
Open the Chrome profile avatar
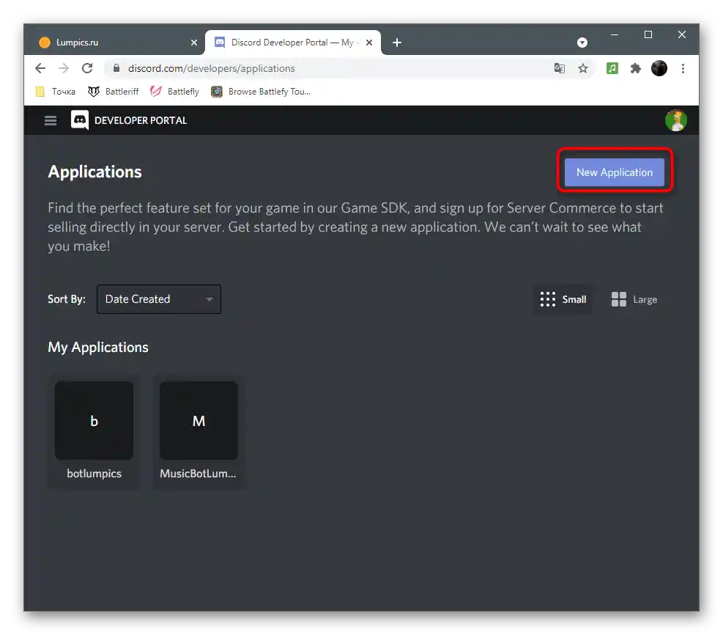pos(659,68)
